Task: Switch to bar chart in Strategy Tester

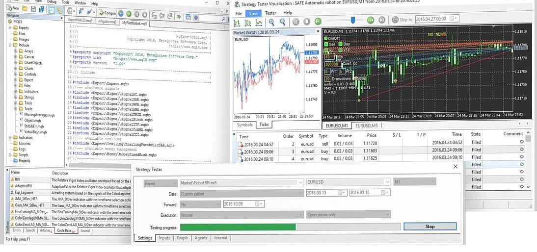Action: coord(237,23)
